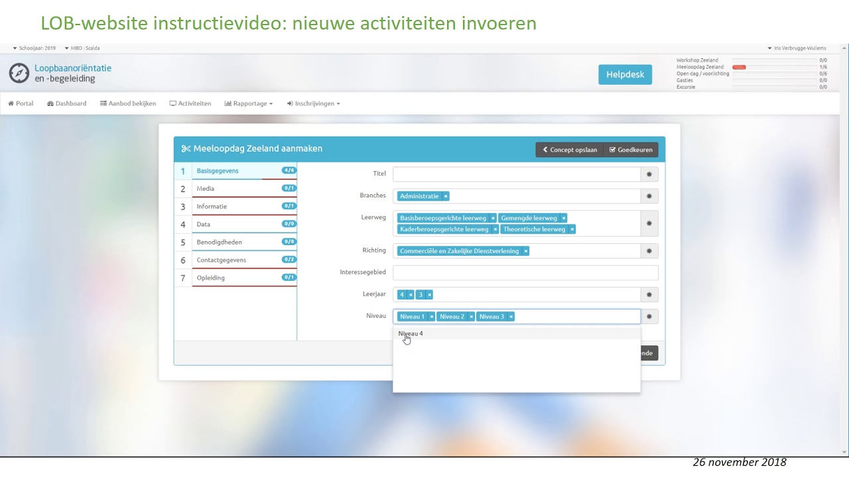Image resolution: width=849 pixels, height=477 pixels.
Task: Remove the Leerjaar 3 tag
Action: [429, 295]
